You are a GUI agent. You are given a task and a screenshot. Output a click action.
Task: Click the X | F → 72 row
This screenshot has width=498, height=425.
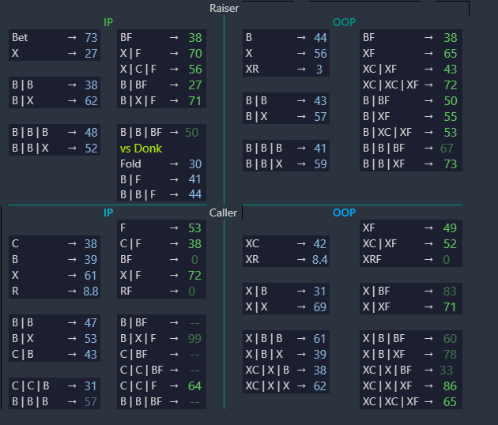click(162, 275)
